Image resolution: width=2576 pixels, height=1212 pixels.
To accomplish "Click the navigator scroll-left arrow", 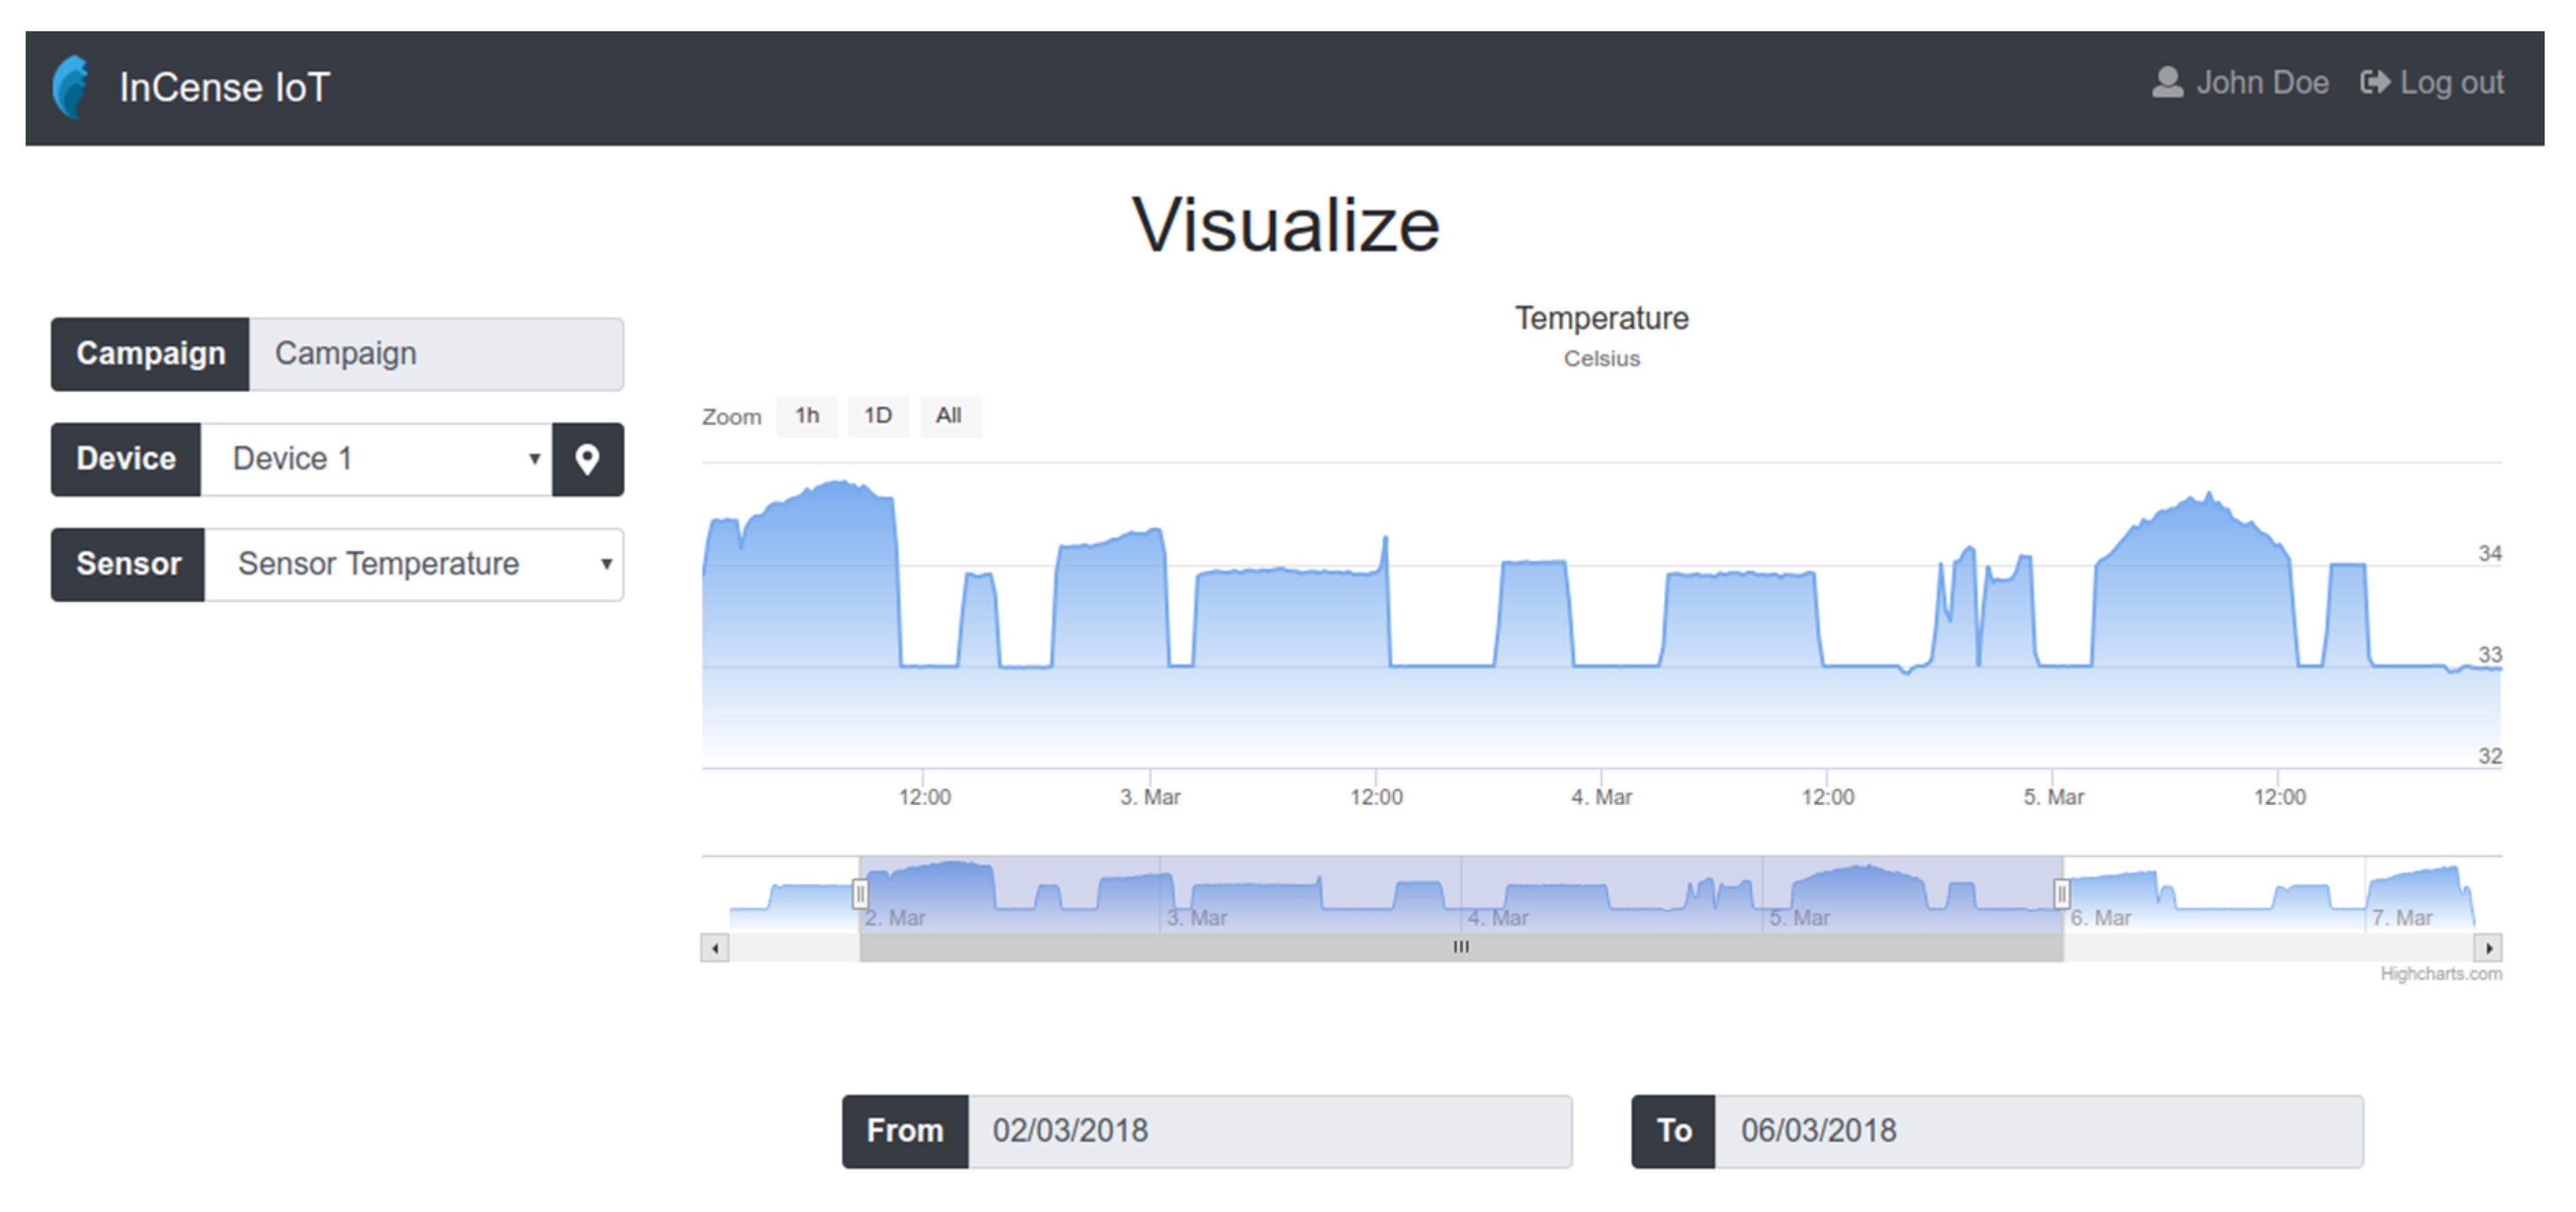I will [715, 947].
